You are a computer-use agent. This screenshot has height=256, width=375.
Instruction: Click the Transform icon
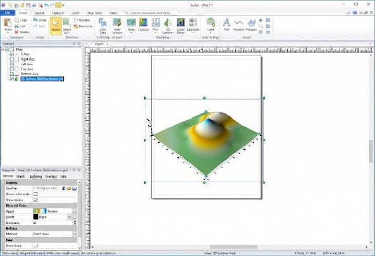click(76, 26)
